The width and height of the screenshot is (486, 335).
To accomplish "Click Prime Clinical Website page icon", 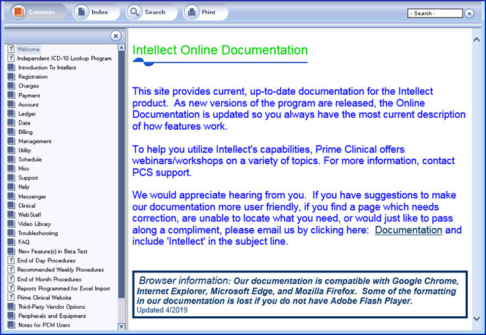I will (11, 297).
